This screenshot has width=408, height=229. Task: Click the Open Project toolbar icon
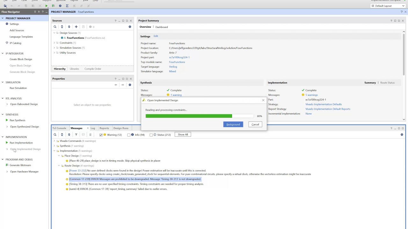pos(5,6)
